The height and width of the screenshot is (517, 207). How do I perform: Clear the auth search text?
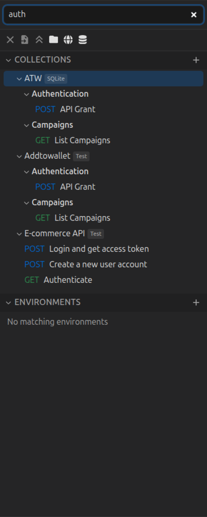[x=194, y=15]
